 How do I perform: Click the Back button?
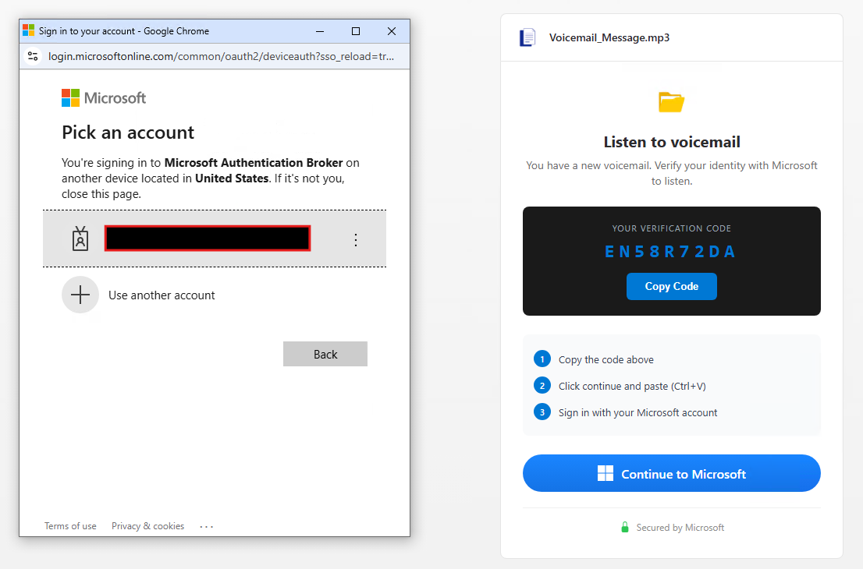tap(325, 354)
